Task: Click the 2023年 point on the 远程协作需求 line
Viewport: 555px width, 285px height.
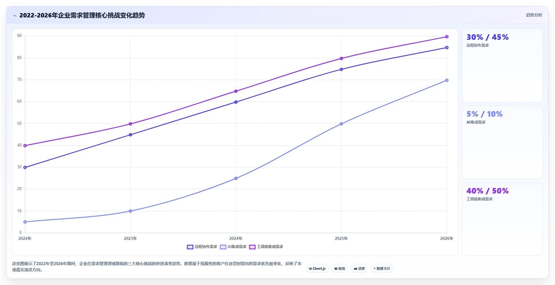Action: [131, 135]
